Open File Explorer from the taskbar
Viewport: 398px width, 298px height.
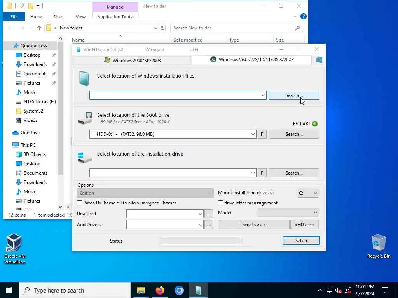141,290
